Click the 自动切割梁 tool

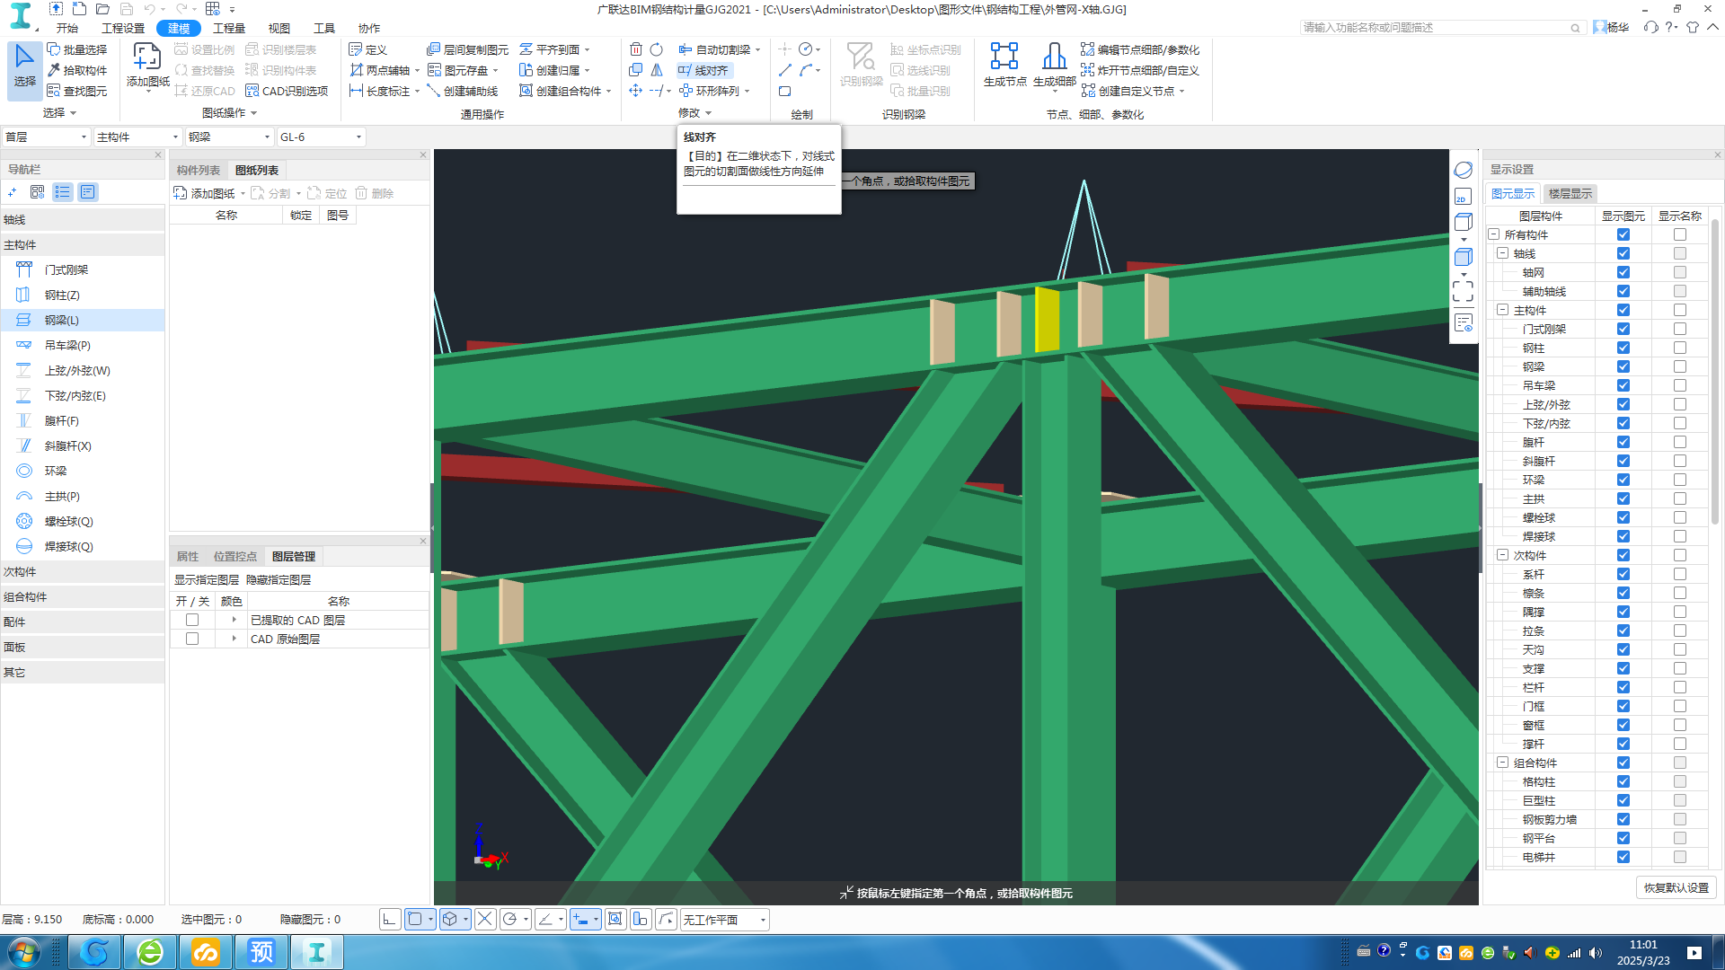715,49
